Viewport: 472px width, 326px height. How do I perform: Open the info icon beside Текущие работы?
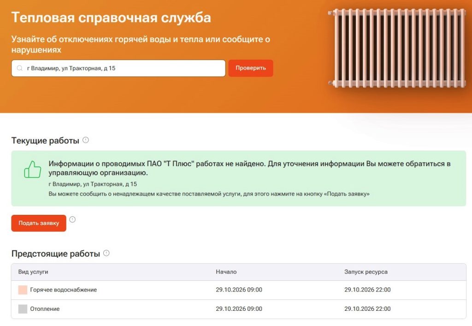[x=86, y=140]
